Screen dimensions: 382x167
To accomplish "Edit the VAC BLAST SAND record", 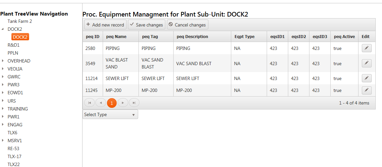I will pos(366,63).
